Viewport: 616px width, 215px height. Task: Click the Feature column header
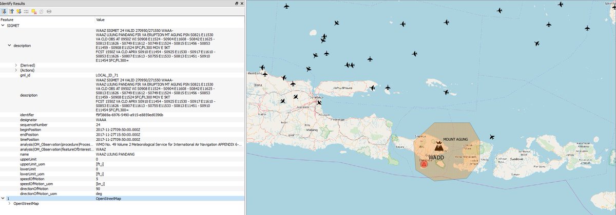(47, 19)
